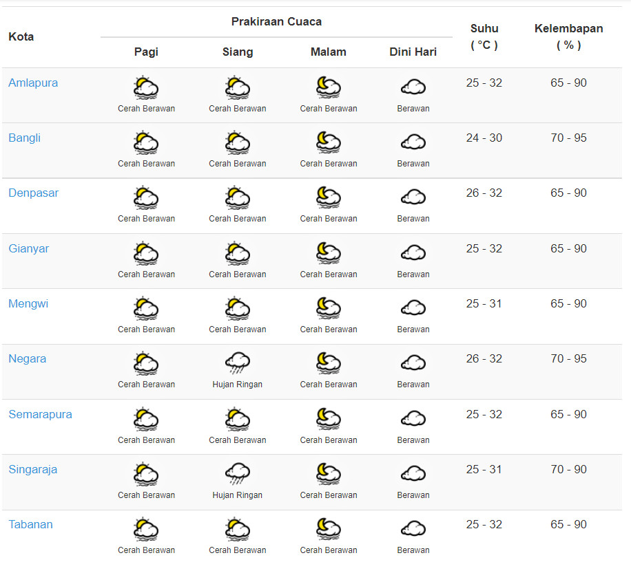The height and width of the screenshot is (573, 631).
Task: Open the Mengwi city link
Action: point(28,303)
